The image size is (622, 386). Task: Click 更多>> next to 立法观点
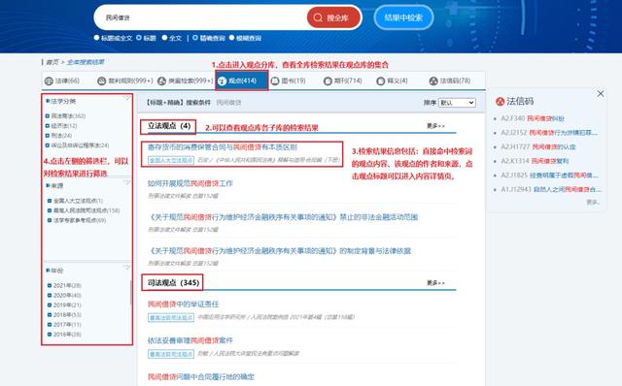pos(435,126)
